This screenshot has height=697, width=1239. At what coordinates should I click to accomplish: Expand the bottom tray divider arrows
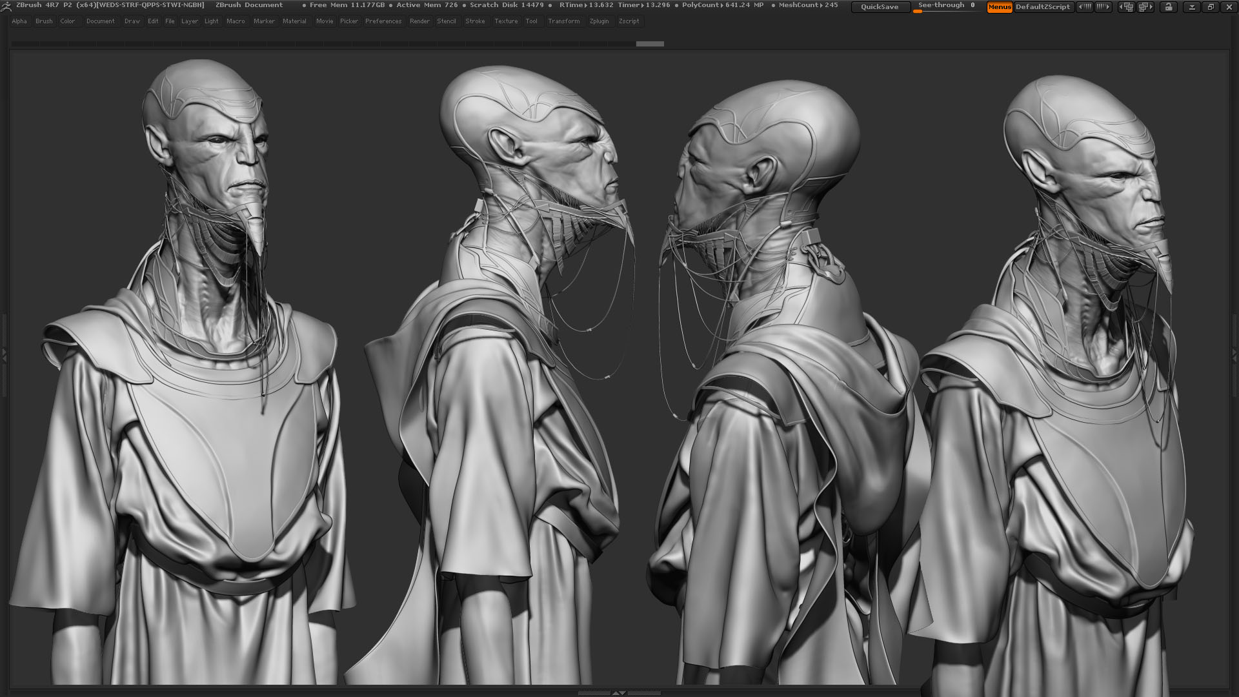click(618, 693)
